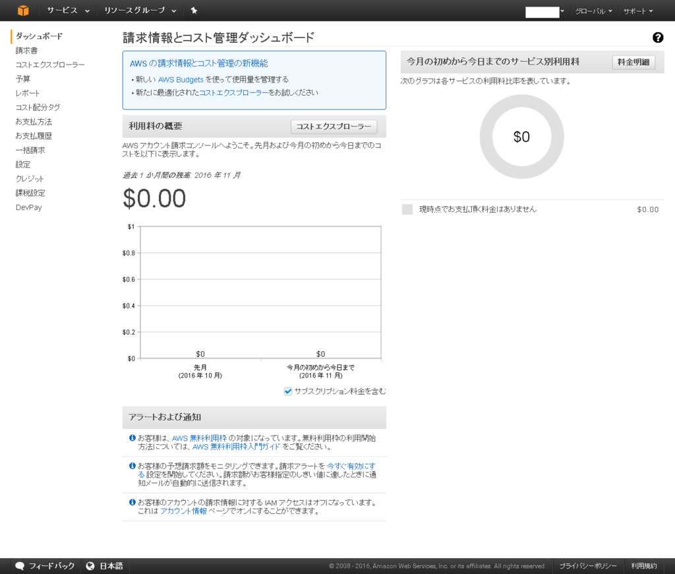The image size is (675, 574).
Task: Open the help question mark icon
Action: coord(658,38)
